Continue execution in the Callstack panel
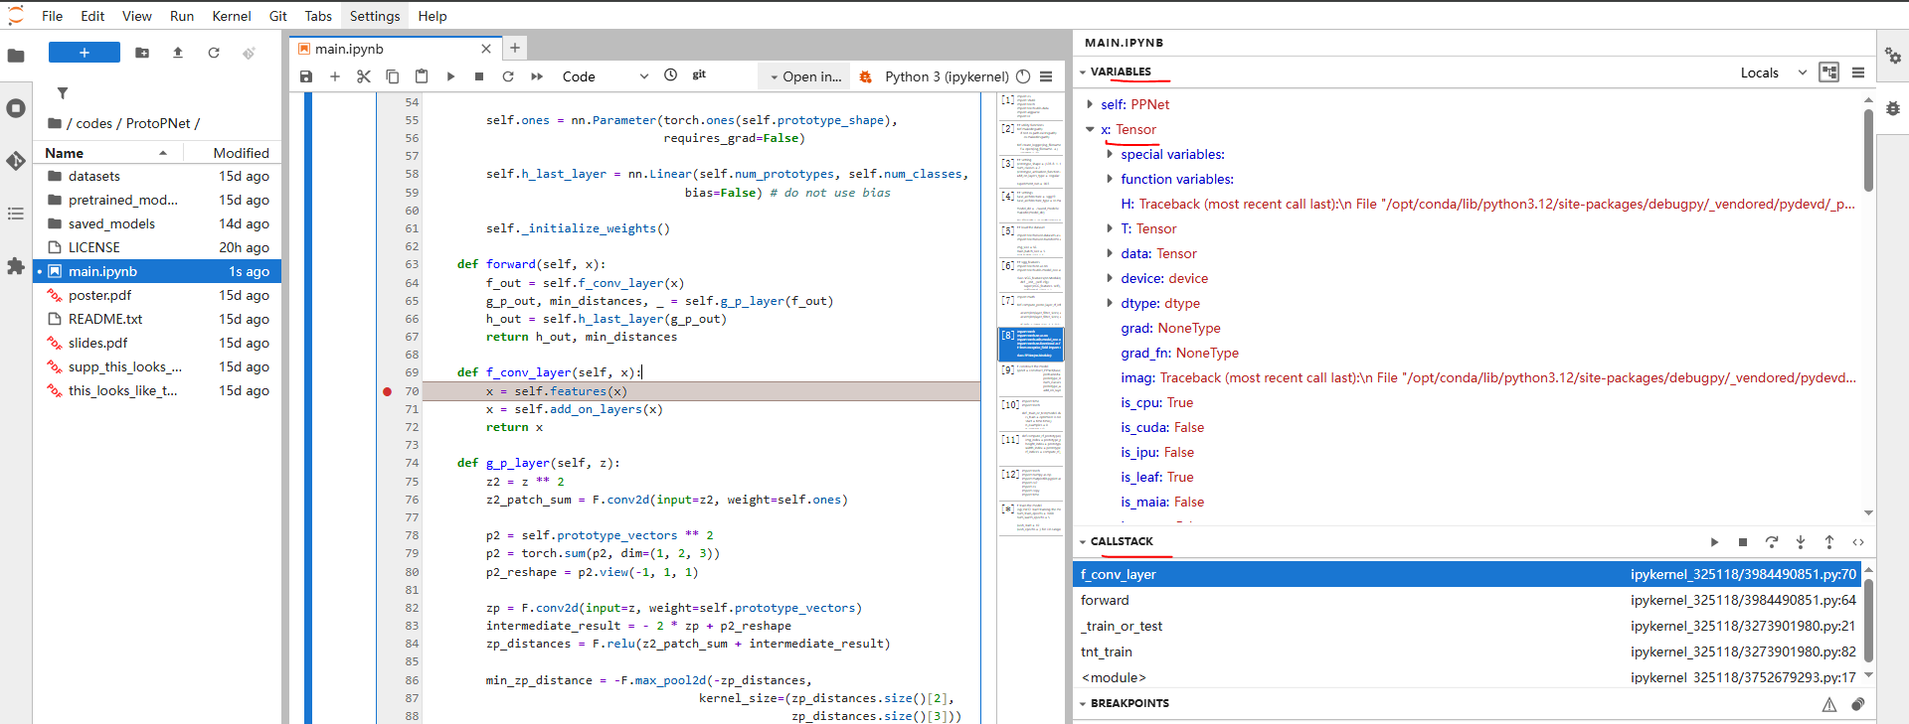1909x724 pixels. point(1714,542)
